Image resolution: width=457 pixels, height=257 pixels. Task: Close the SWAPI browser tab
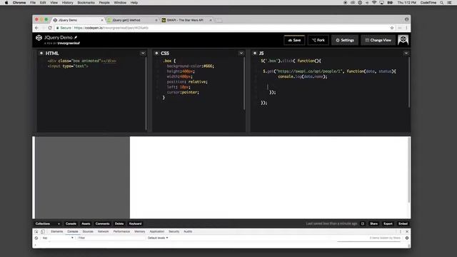(x=211, y=20)
